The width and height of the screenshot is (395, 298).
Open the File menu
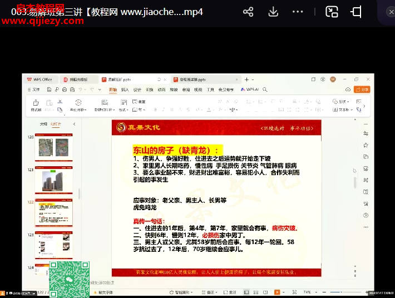click(33, 90)
